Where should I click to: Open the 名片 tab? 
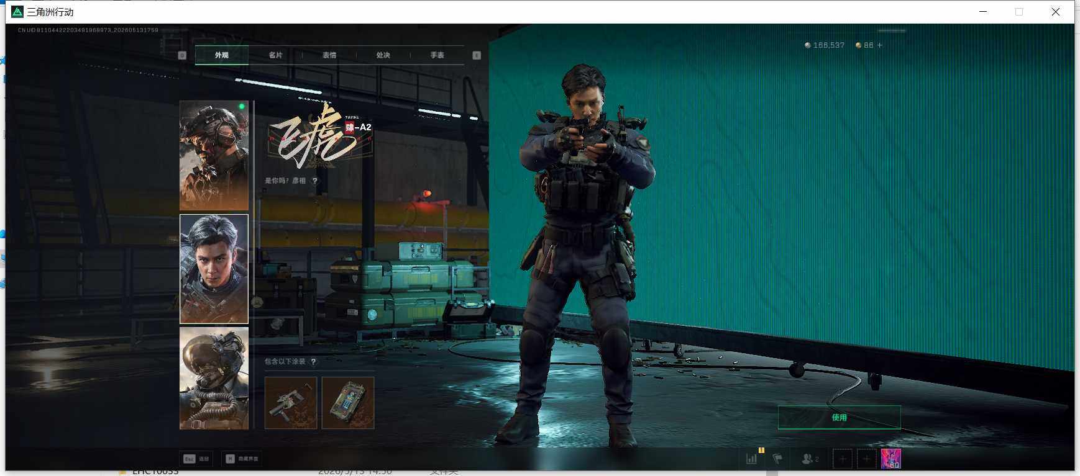pos(276,55)
